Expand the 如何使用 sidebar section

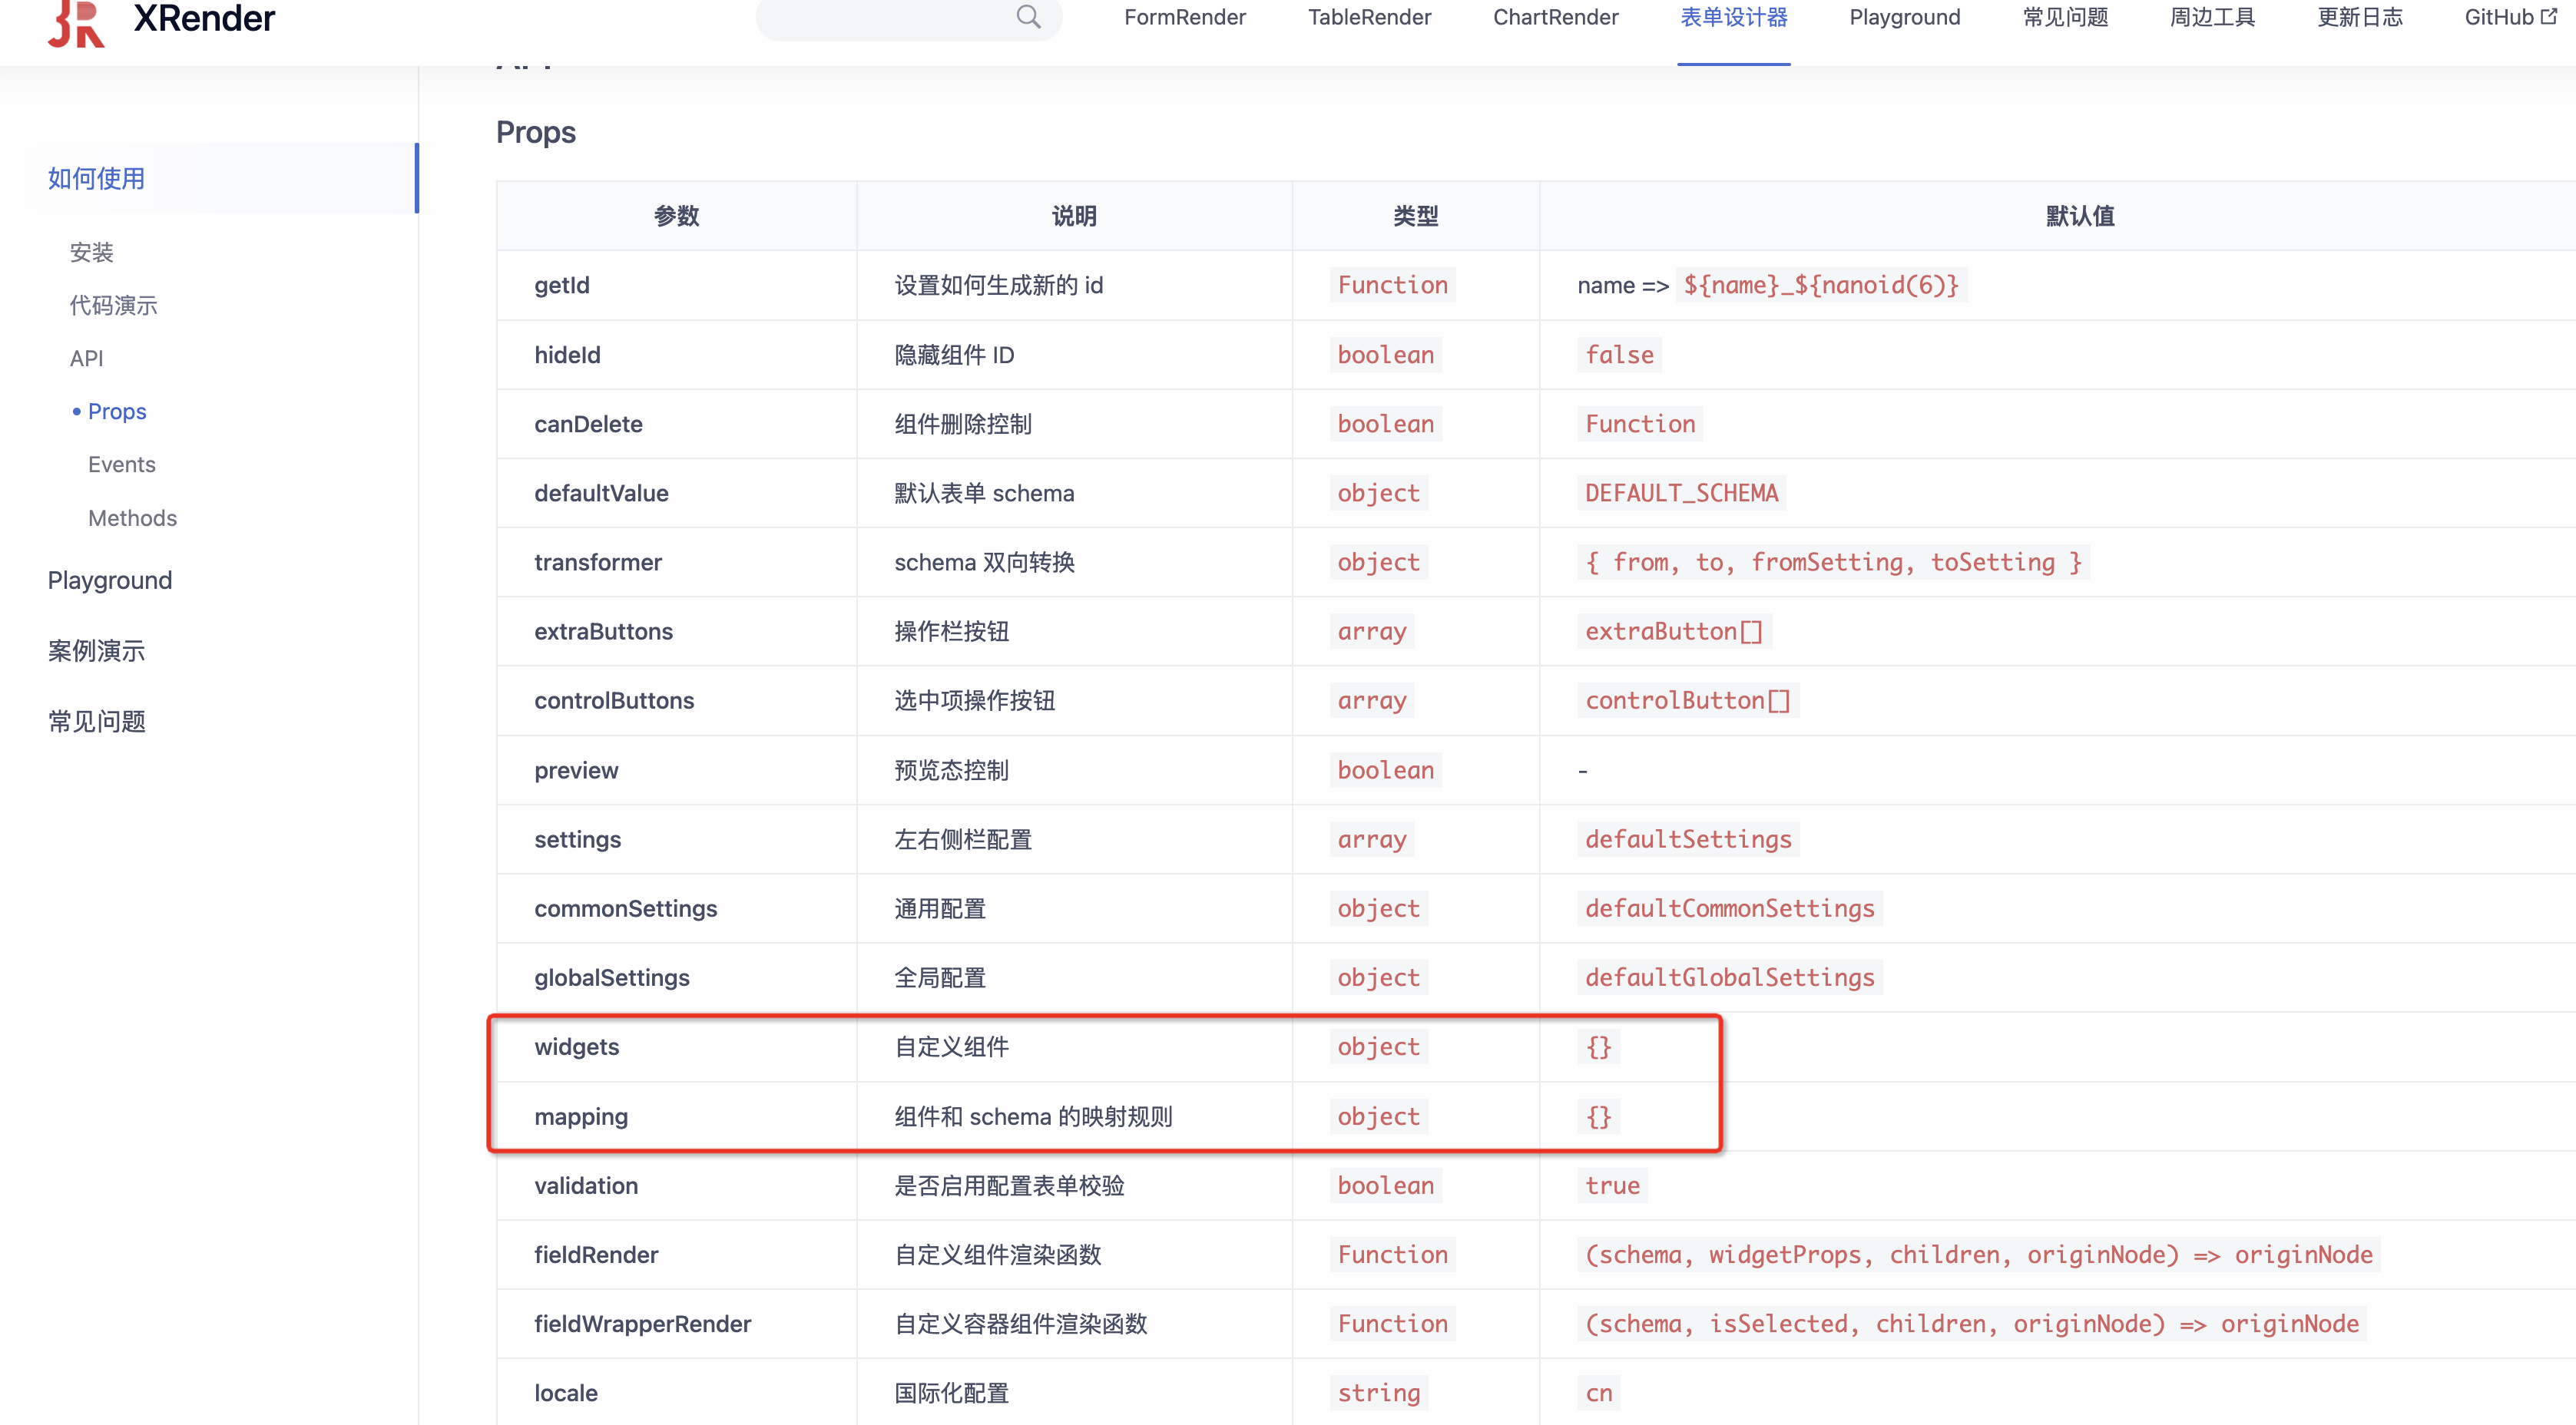tap(95, 178)
